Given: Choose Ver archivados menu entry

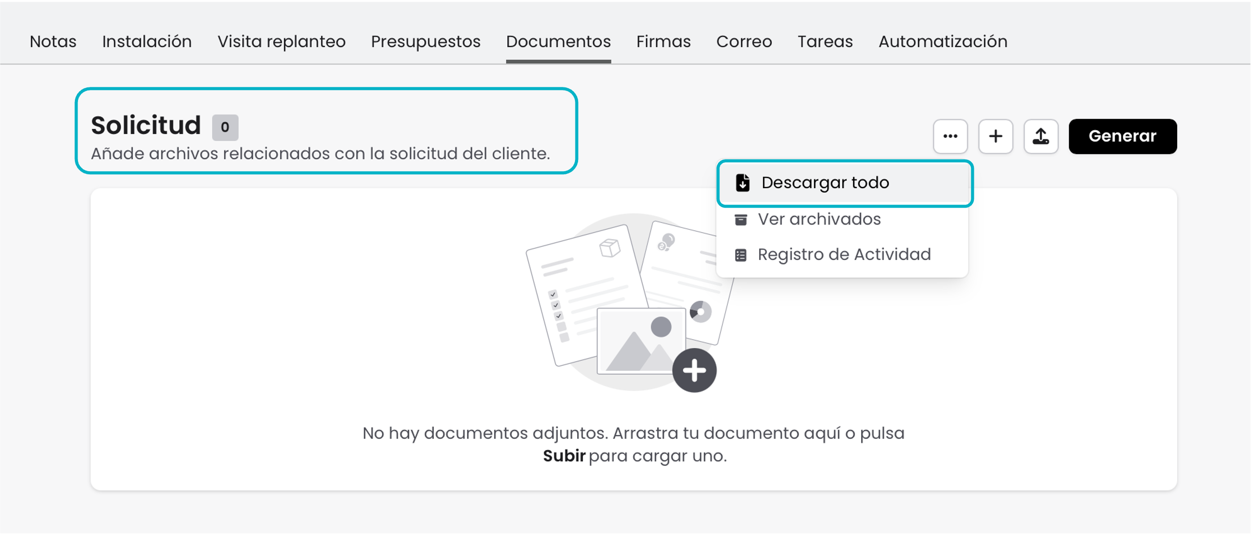Looking at the screenshot, I should (842, 219).
